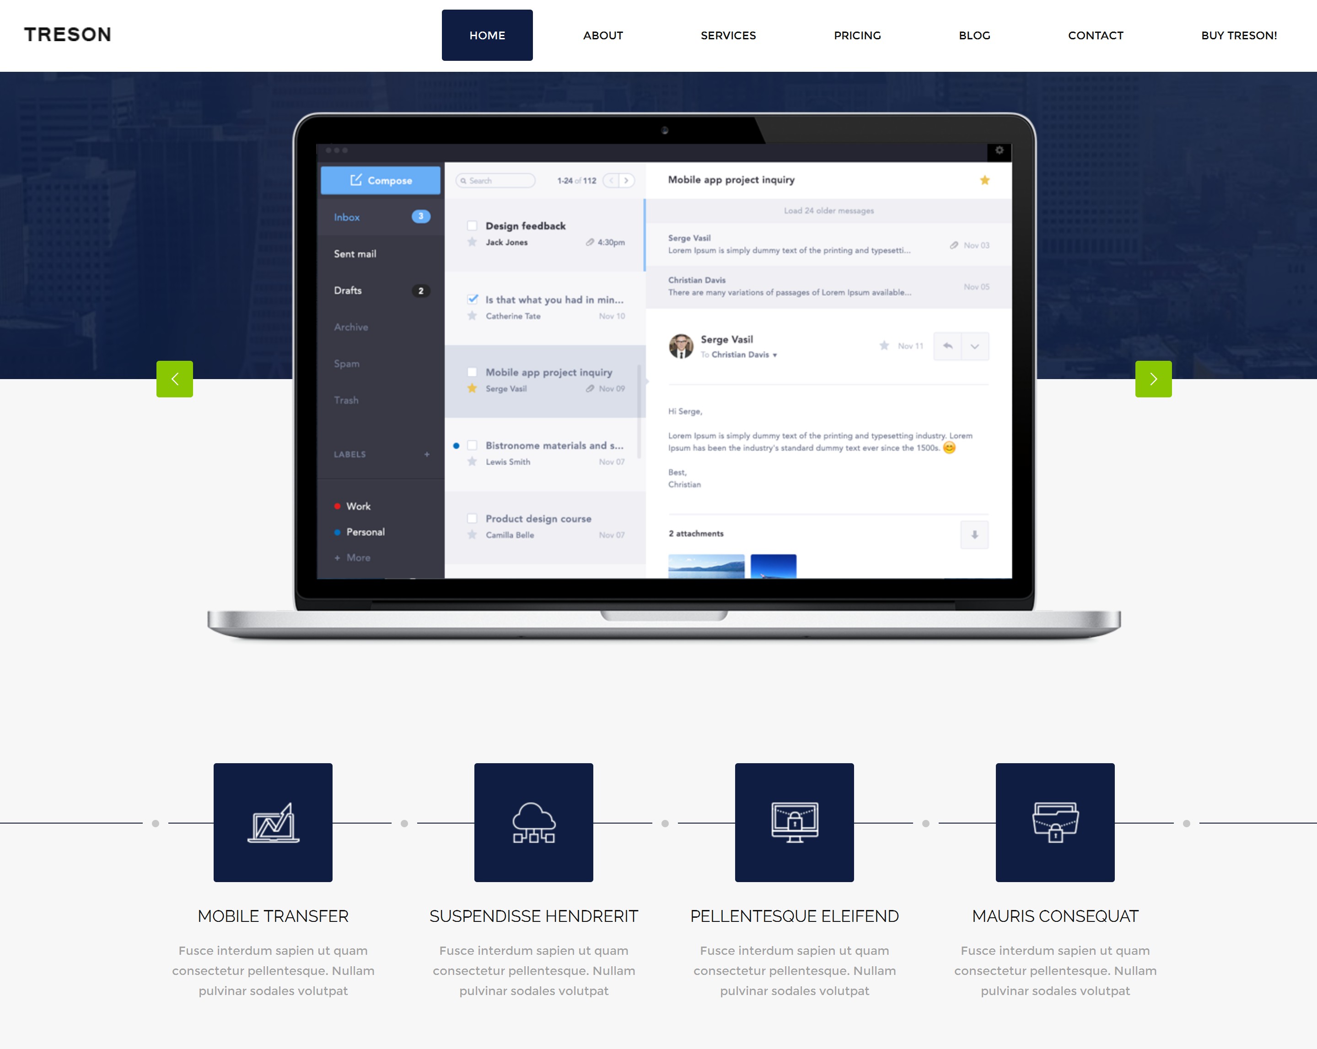Click the reply arrow icon on Serge Vasil email
The width and height of the screenshot is (1317, 1049).
click(946, 346)
